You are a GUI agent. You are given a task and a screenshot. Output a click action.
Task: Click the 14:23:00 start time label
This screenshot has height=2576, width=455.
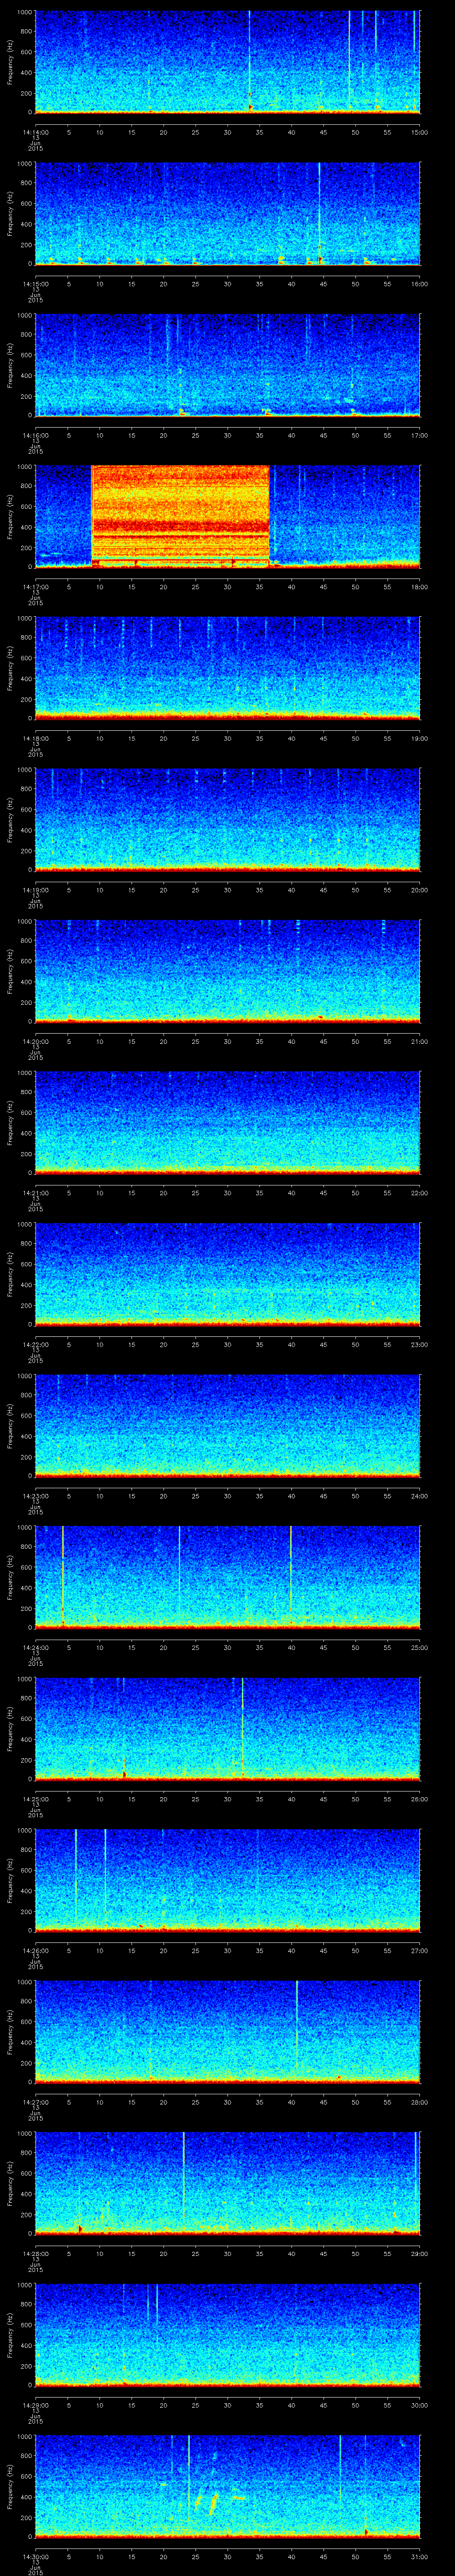click(35, 1496)
